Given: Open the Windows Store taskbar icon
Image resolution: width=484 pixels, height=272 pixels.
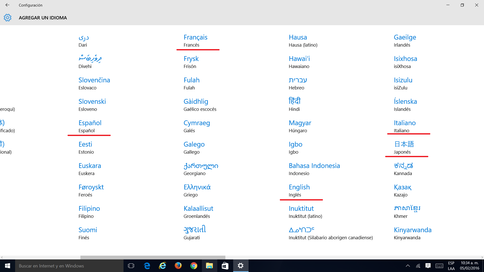Looking at the screenshot, I should click(x=225, y=266).
